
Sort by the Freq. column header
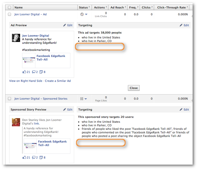coord(133,7)
